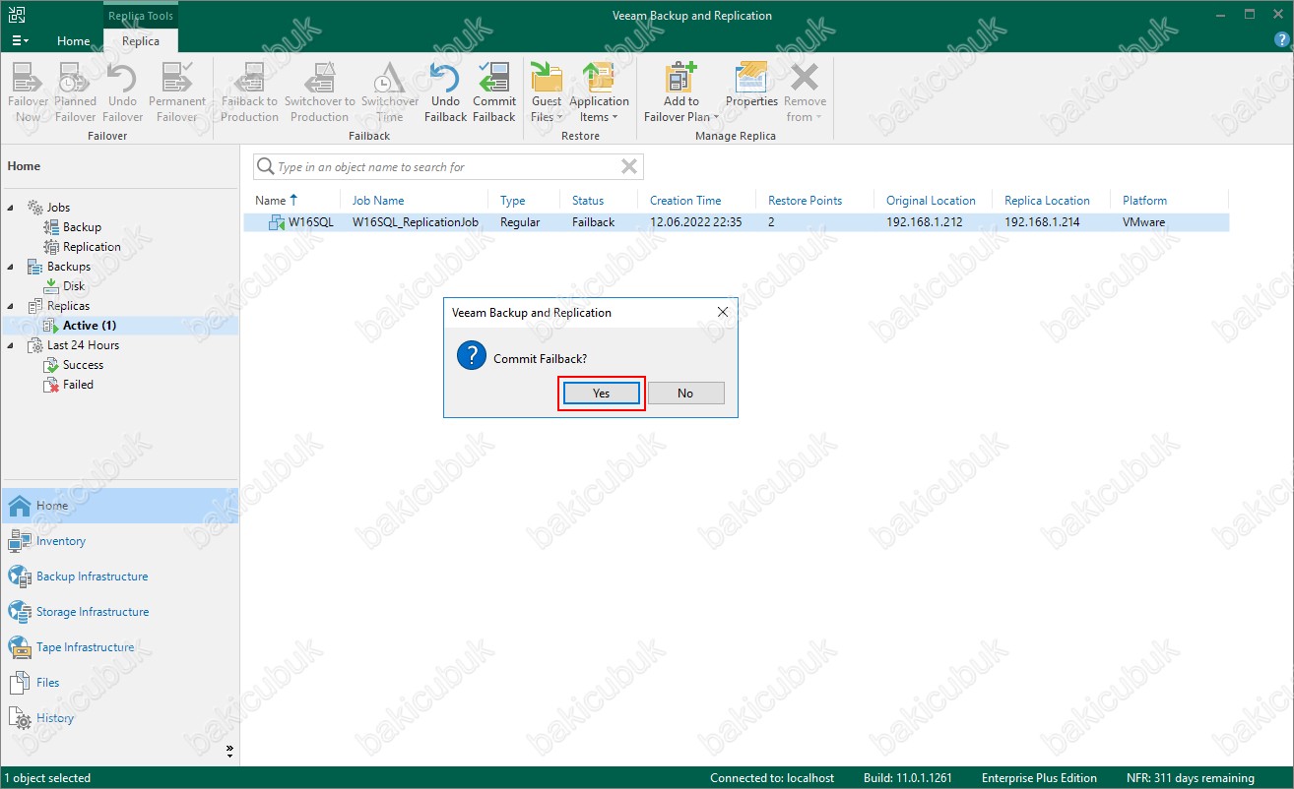Viewport: 1294px width, 789px height.
Task: Expand navigation pane options chevron
Action: coord(229,751)
